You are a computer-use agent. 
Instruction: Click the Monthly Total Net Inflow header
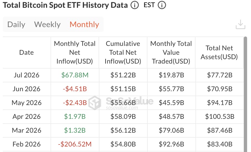coord(75,53)
